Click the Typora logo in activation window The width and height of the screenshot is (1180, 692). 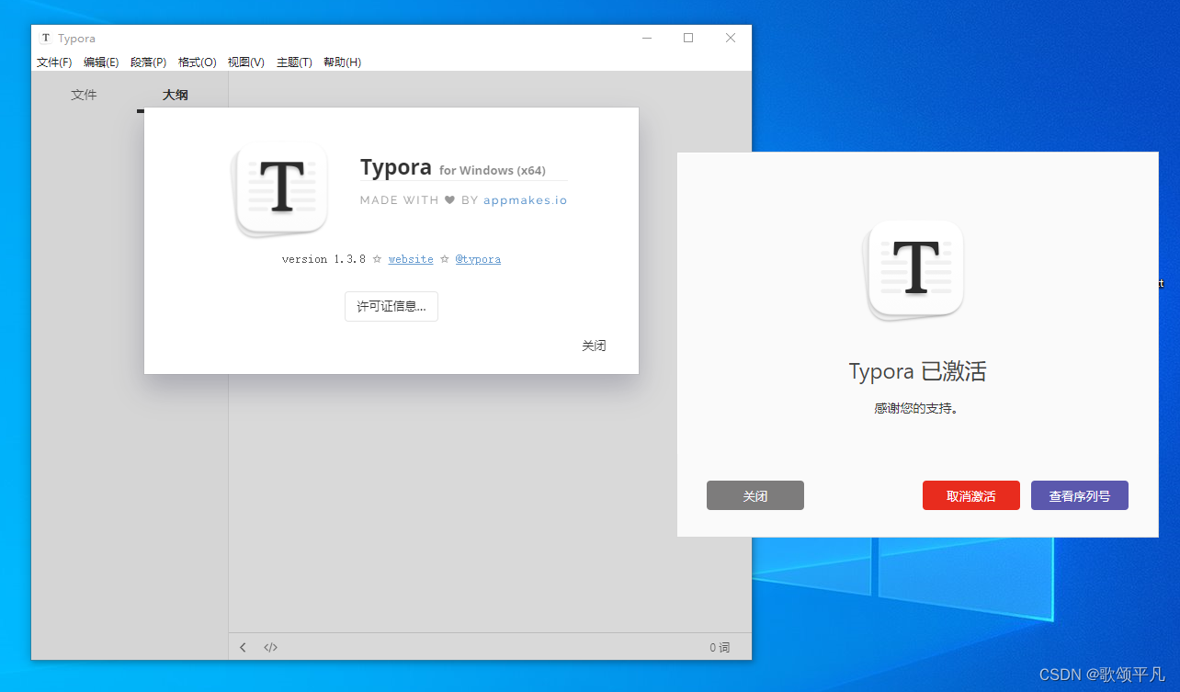[915, 270]
